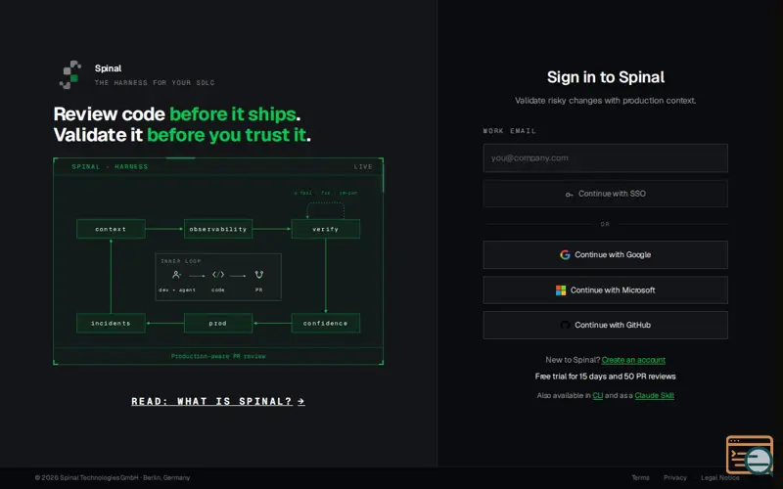
Task: Click the verify node in diagram
Action: 326,229
